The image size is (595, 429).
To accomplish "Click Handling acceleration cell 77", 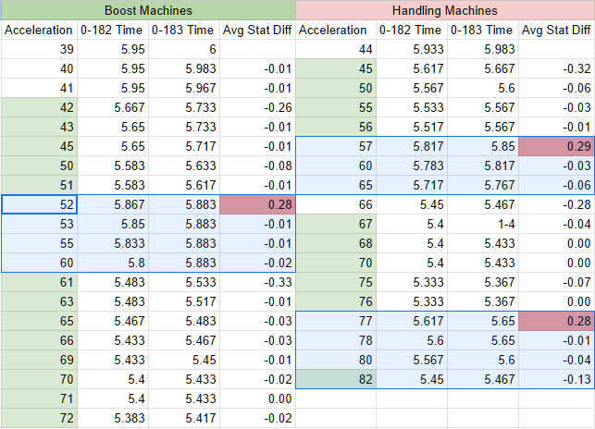I will tap(336, 321).
